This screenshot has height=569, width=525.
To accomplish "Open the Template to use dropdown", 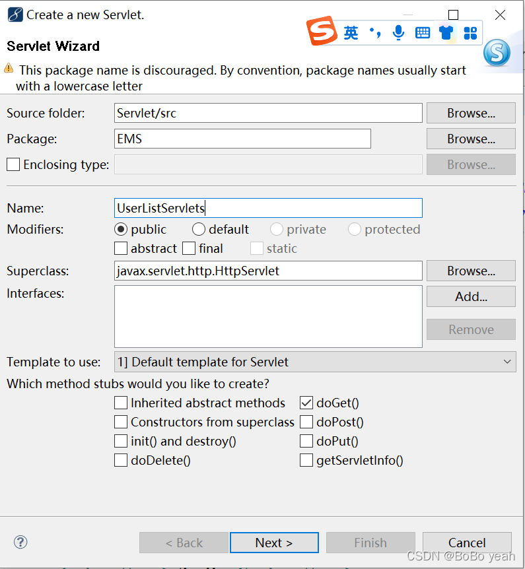I will click(x=315, y=362).
